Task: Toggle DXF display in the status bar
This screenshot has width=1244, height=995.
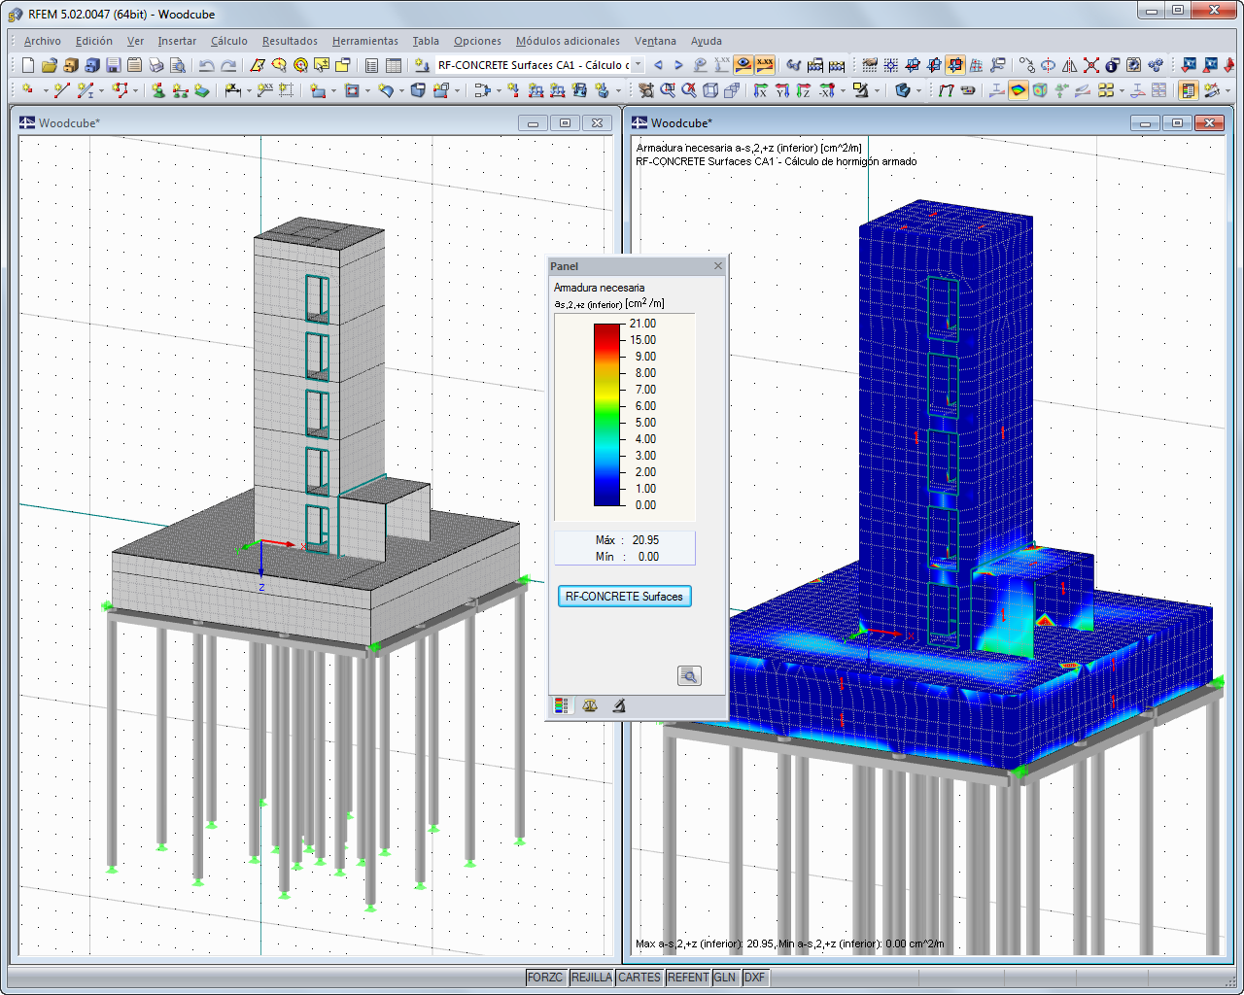Action: (x=755, y=978)
